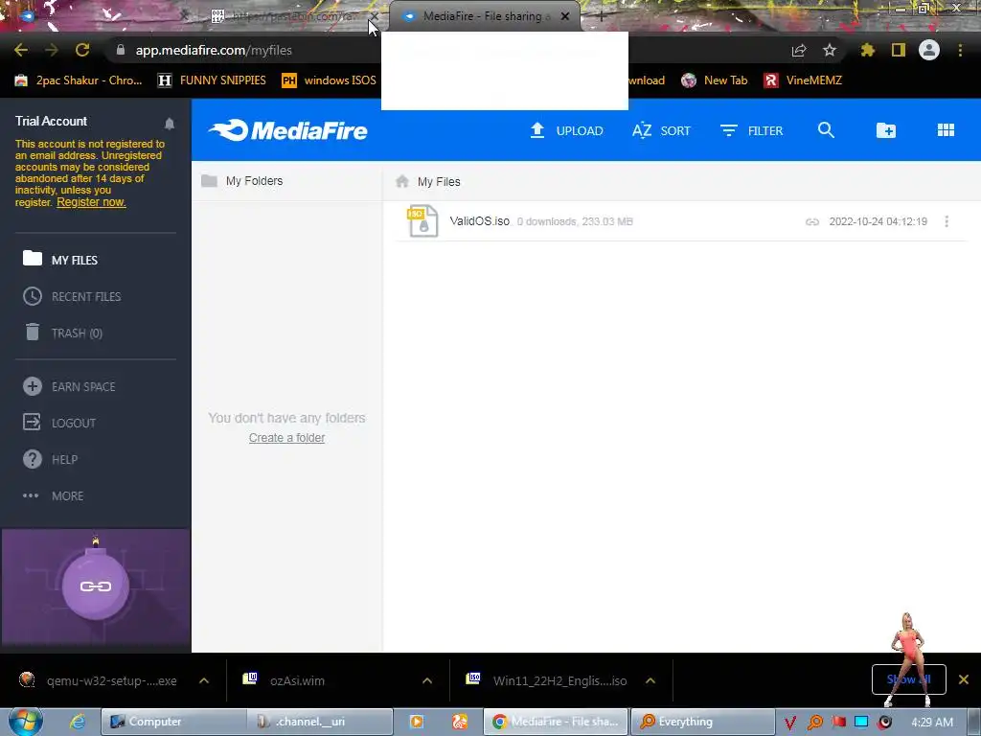Launch Internet Explorer from the taskbar
Image resolution: width=981 pixels, height=736 pixels.
coord(77,722)
